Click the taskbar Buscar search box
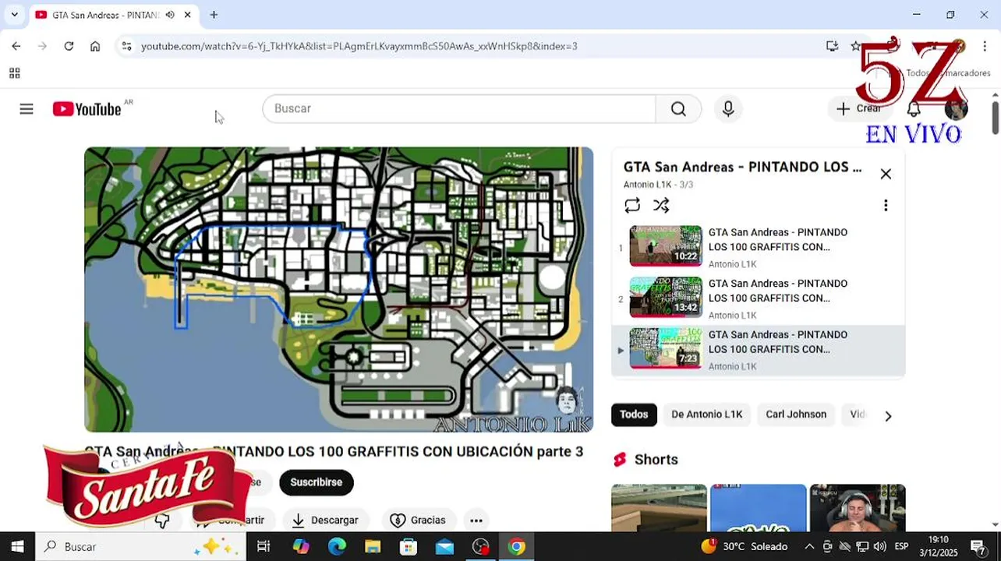 tap(140, 546)
